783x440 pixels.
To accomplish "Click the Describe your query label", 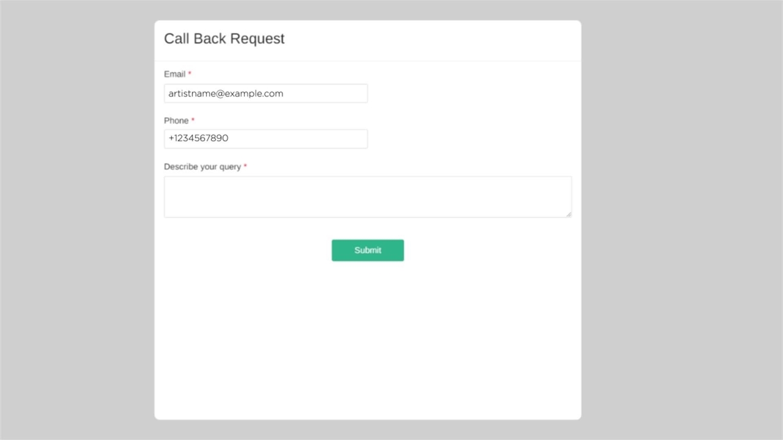I will pos(202,167).
